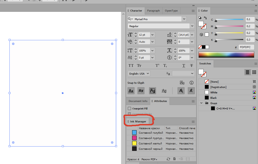Click the Ag icon beside Snap to Glyph
Screen dimensions: 258x164
(x=182, y=83)
